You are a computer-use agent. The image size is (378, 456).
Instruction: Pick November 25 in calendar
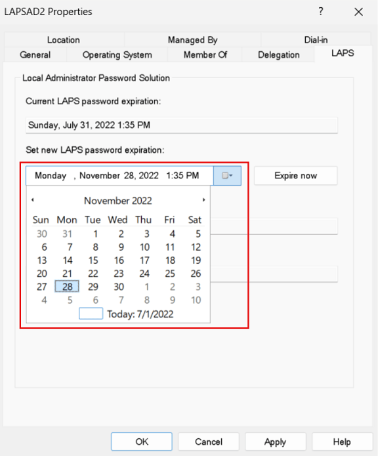pos(170,274)
